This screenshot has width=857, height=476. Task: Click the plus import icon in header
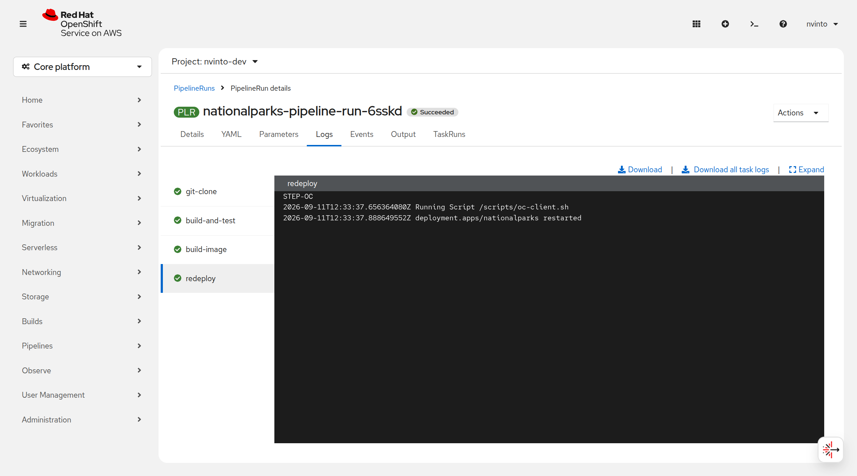(x=725, y=24)
